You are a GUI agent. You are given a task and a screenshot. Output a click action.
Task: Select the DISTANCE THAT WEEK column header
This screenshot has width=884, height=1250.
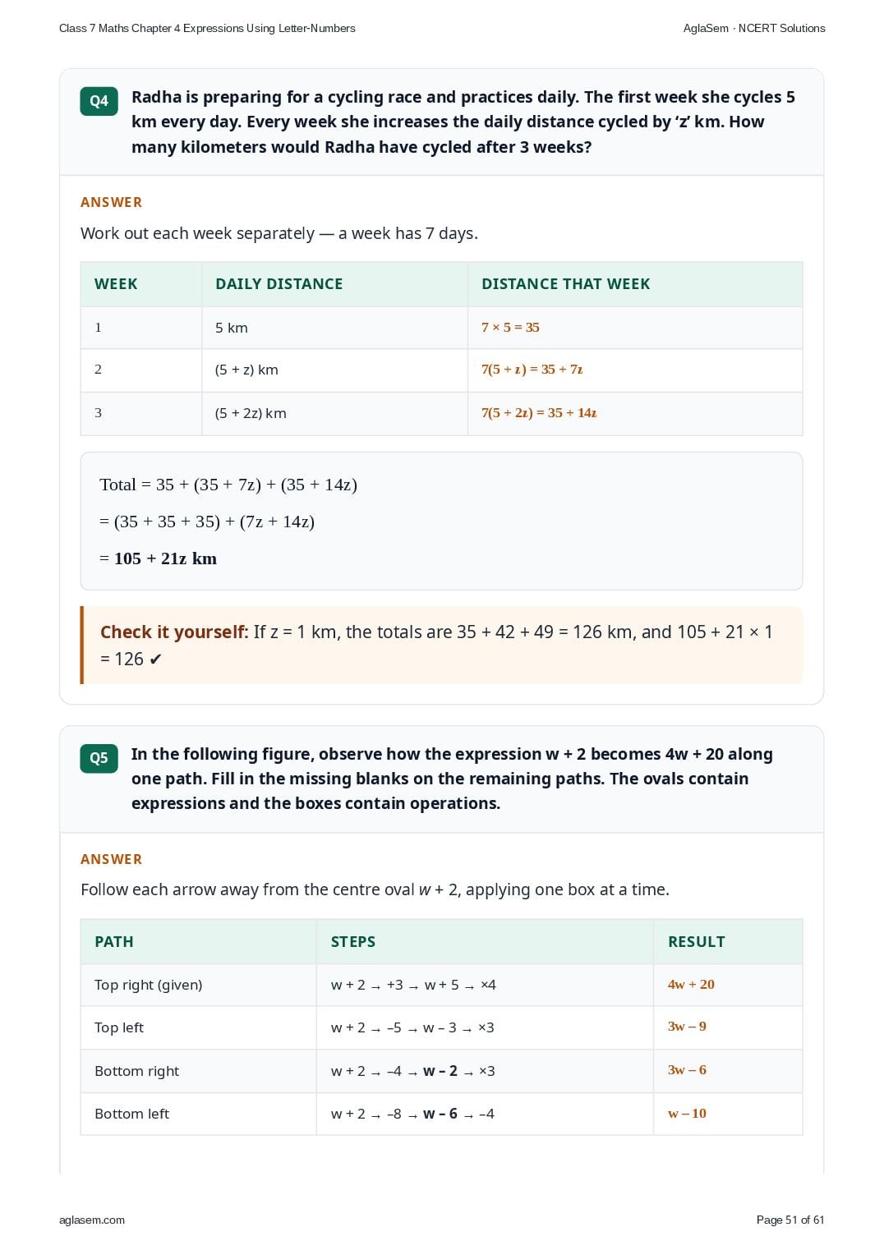566,284
